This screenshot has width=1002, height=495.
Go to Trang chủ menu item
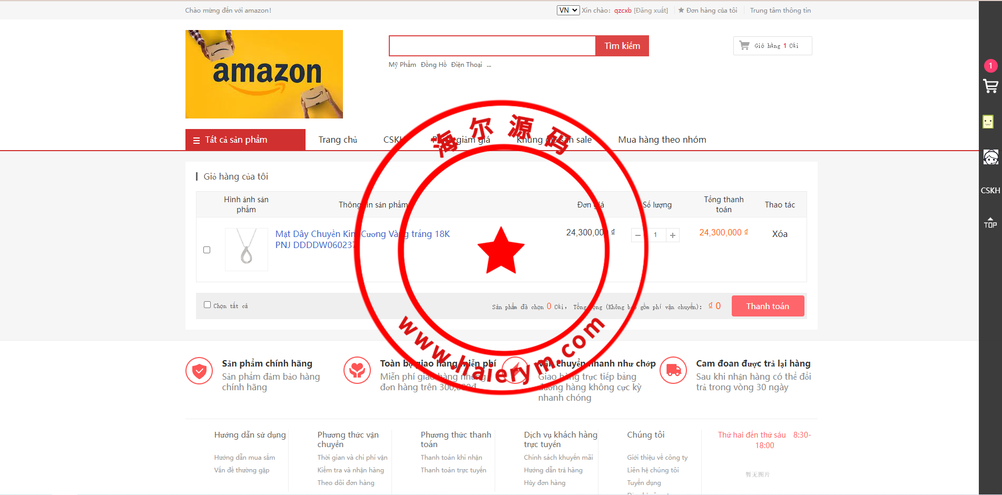tap(338, 140)
